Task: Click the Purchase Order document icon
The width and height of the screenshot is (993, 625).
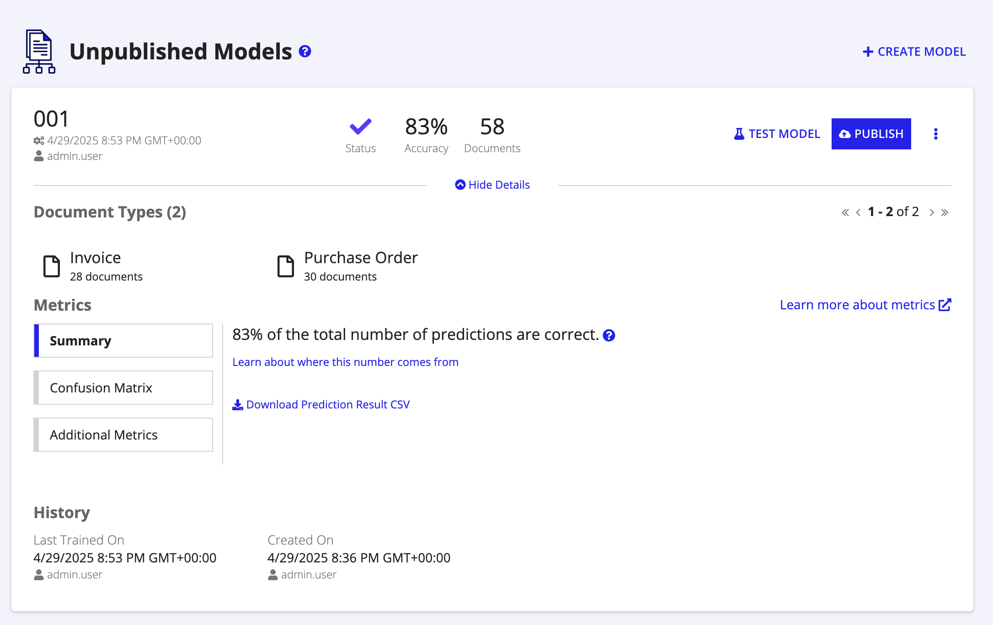Action: [286, 266]
